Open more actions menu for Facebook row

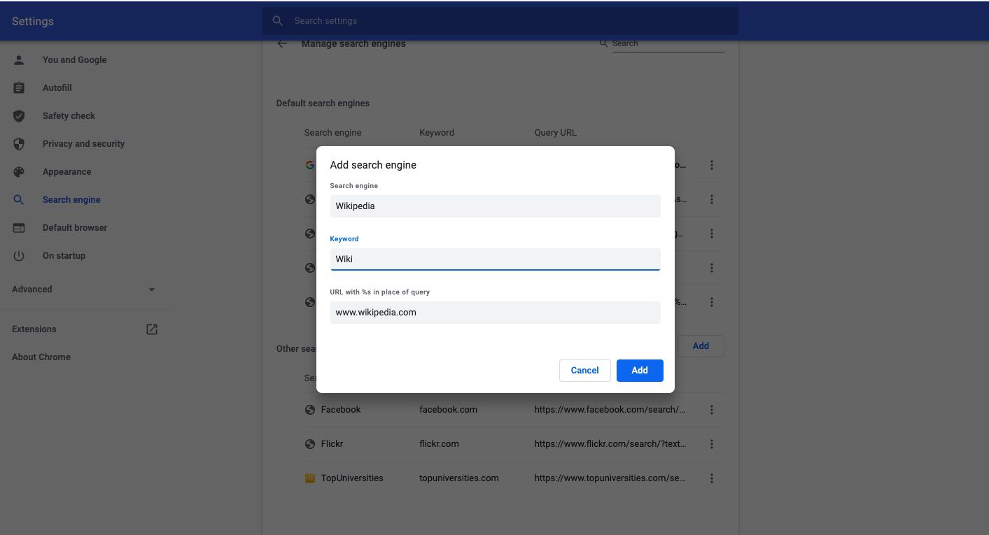coord(712,410)
